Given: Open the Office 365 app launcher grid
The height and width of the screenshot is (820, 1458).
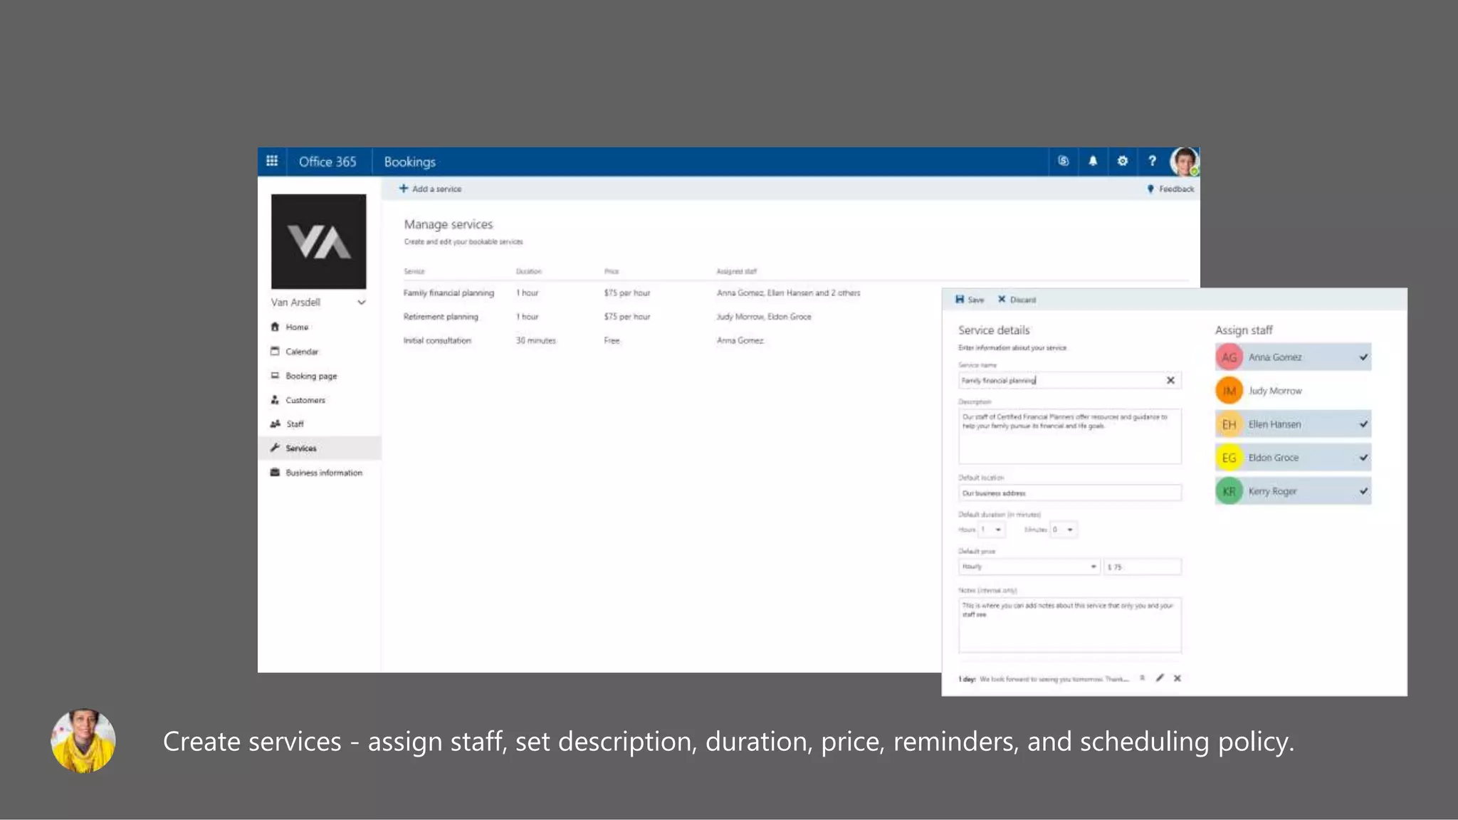Looking at the screenshot, I should point(272,162).
